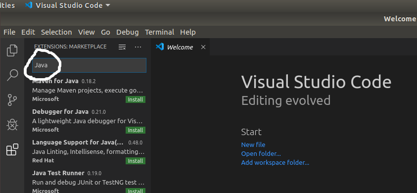Click 'Run and debug JUnit' description
This screenshot has height=193, width=417.
click(x=88, y=182)
